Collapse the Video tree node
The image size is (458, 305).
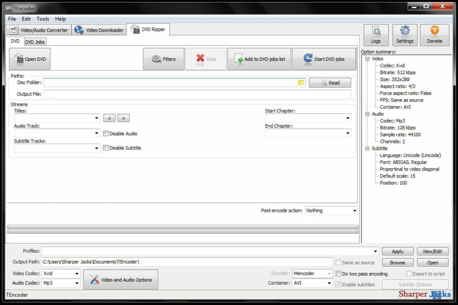click(367, 59)
